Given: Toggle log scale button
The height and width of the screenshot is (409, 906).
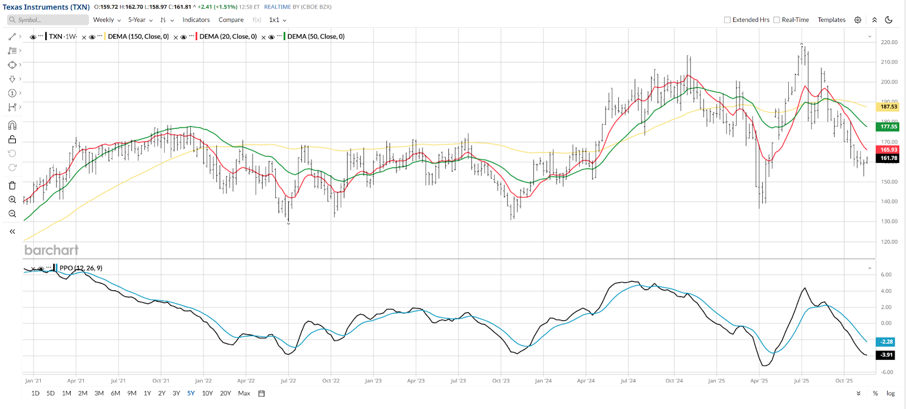Looking at the screenshot, I should pos(891,393).
